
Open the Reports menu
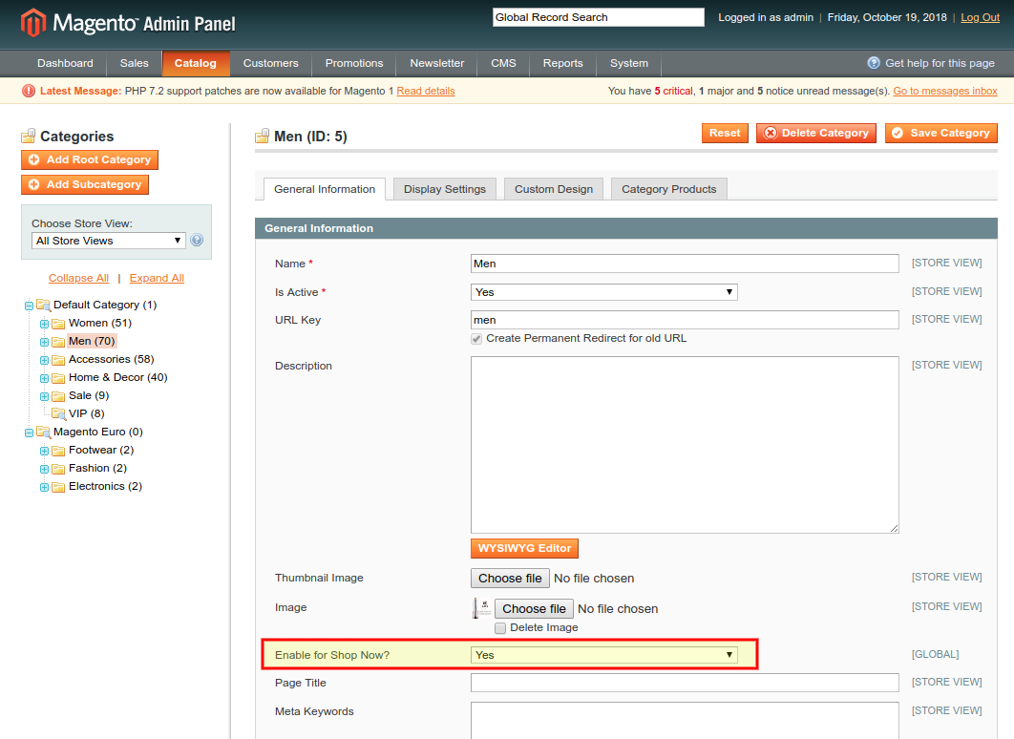click(x=563, y=63)
